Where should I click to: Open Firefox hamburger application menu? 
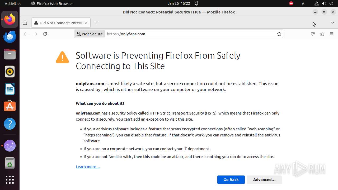pos(332,34)
